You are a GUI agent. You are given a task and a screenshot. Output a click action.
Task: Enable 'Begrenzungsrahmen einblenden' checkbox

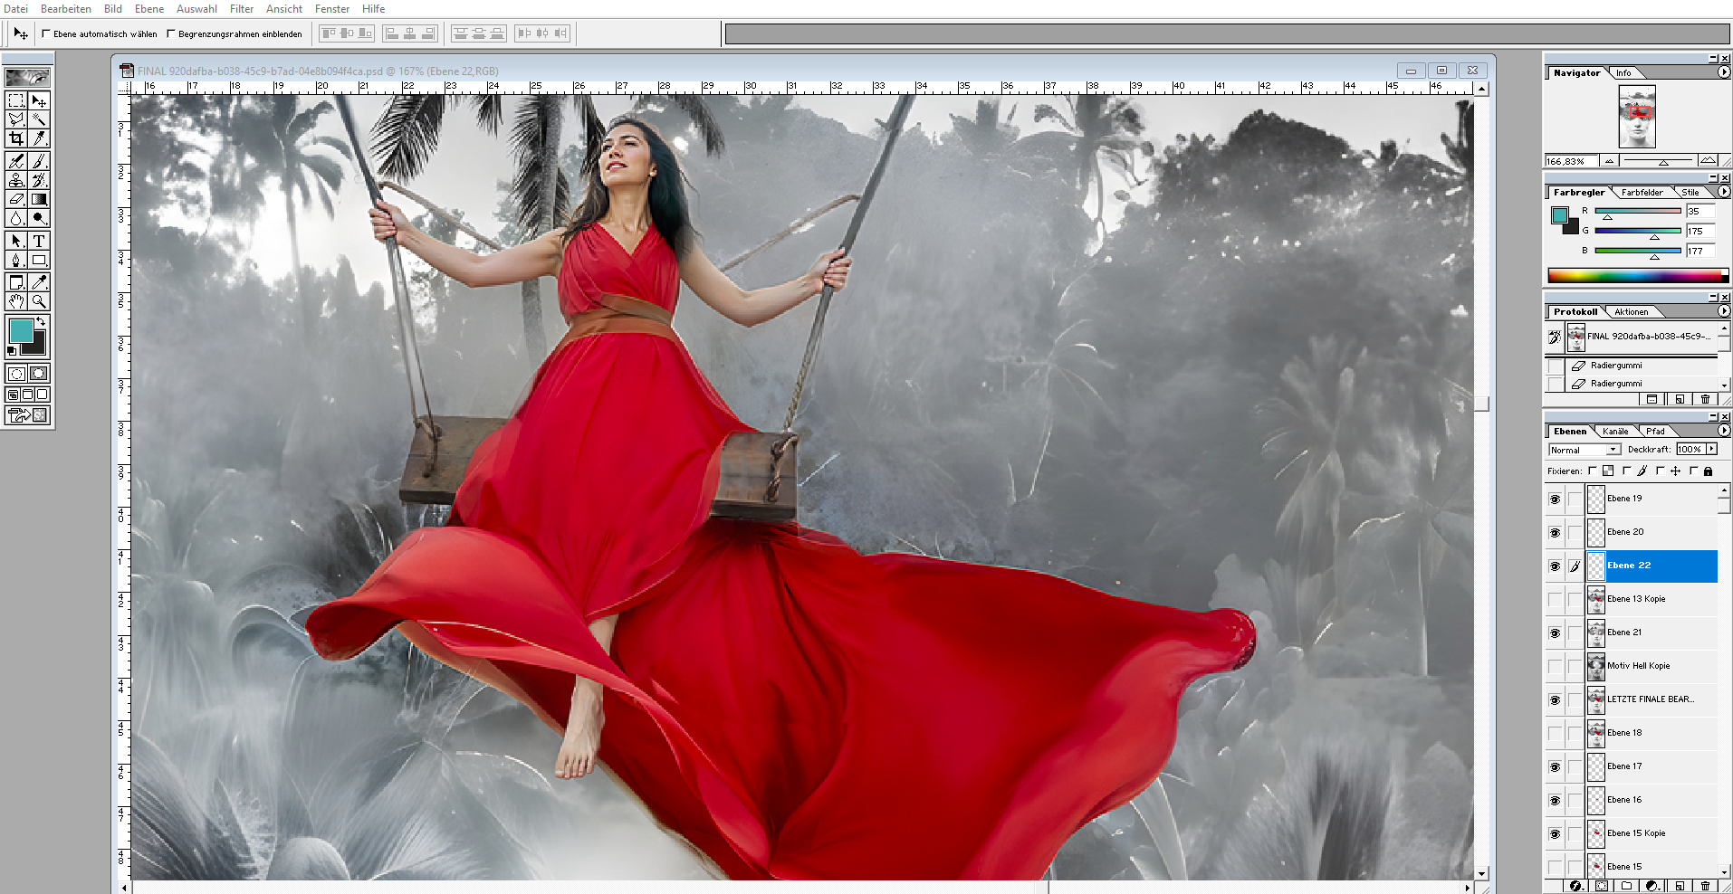click(x=170, y=33)
